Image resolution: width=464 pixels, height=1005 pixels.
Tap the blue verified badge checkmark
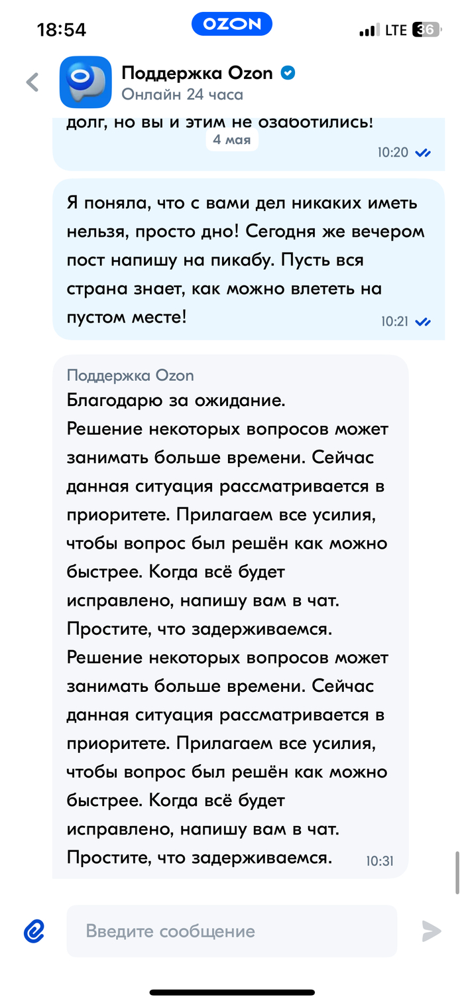tap(288, 73)
